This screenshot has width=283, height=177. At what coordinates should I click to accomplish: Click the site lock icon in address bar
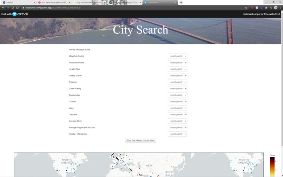point(23,8)
